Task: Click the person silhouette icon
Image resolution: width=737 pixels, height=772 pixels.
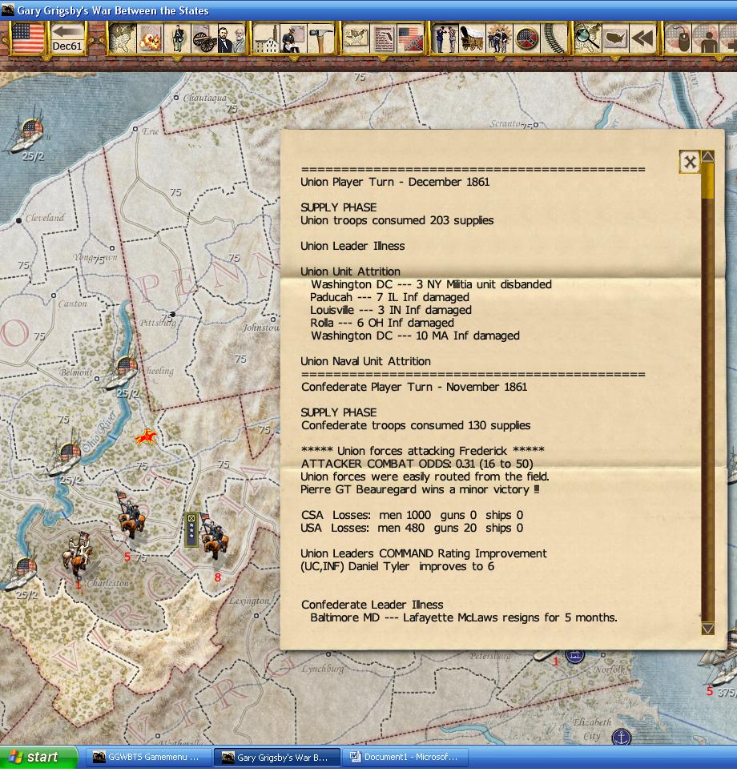Action: tap(707, 38)
